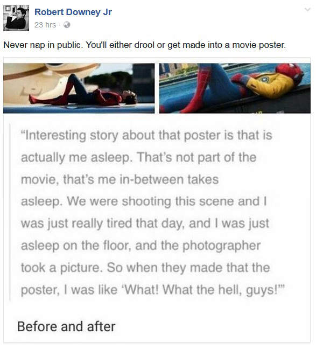Click the vertical quote bar beside the quote
The image size is (316, 356).
[x=10, y=212]
